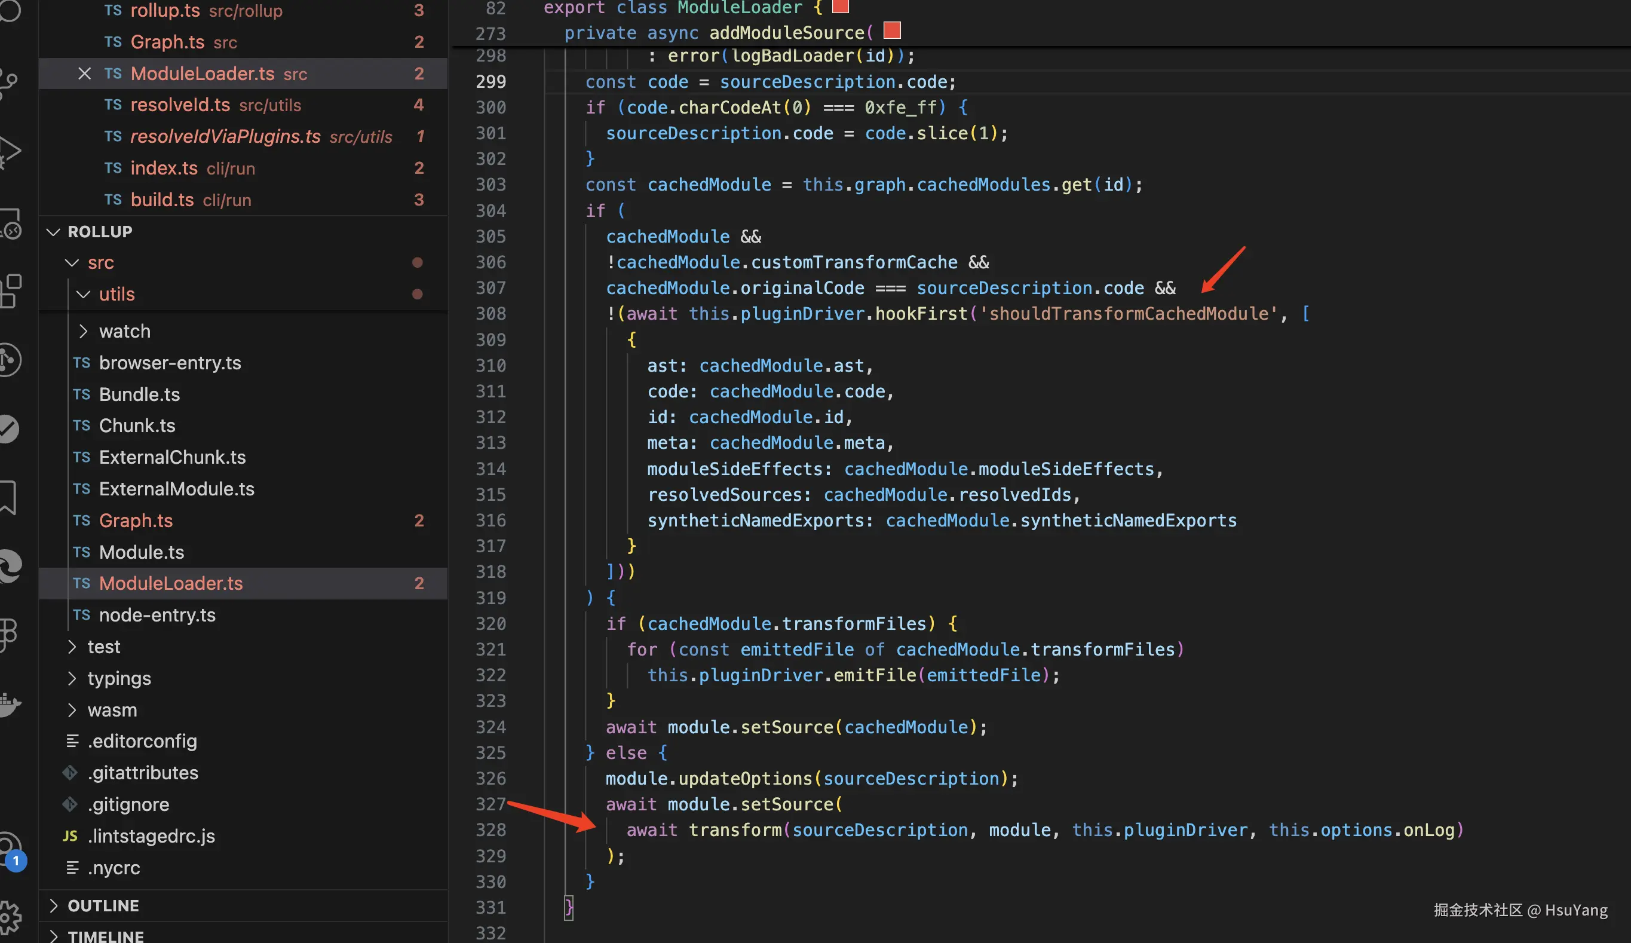The height and width of the screenshot is (943, 1631).
Task: Collapse the src folder
Action: (x=72, y=262)
